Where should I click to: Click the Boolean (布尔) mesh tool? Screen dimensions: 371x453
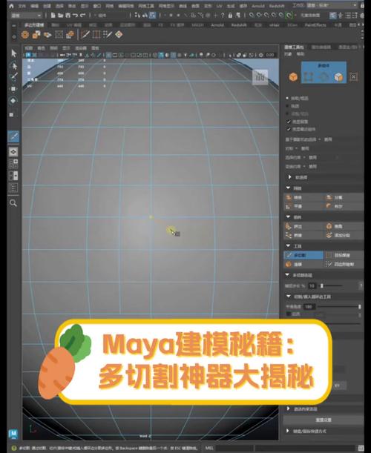[344, 206]
